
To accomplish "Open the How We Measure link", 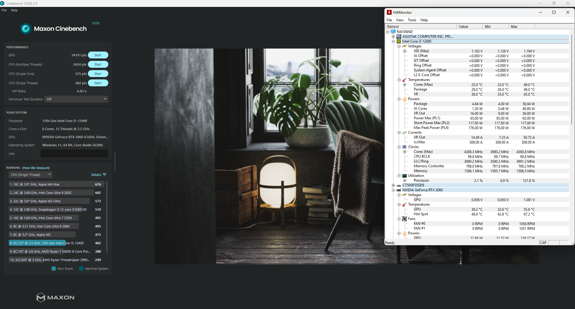I will pos(36,168).
